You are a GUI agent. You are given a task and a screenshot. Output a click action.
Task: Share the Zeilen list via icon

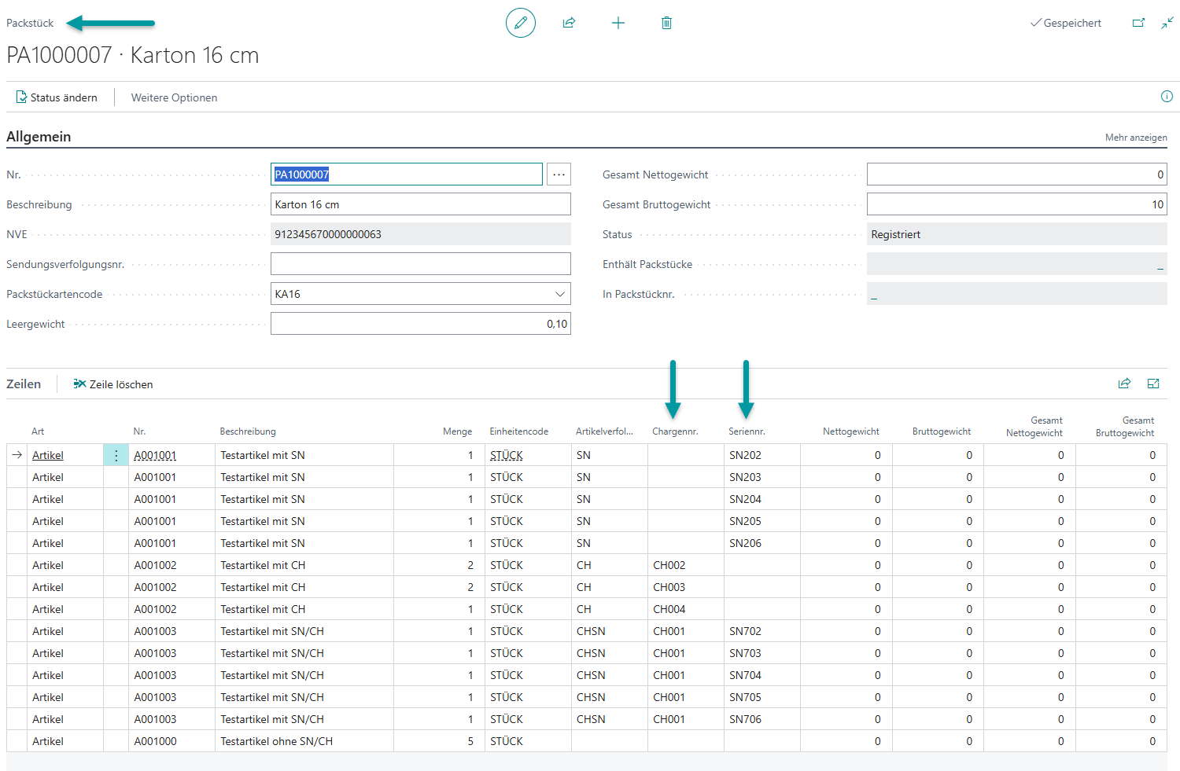[x=1124, y=384]
